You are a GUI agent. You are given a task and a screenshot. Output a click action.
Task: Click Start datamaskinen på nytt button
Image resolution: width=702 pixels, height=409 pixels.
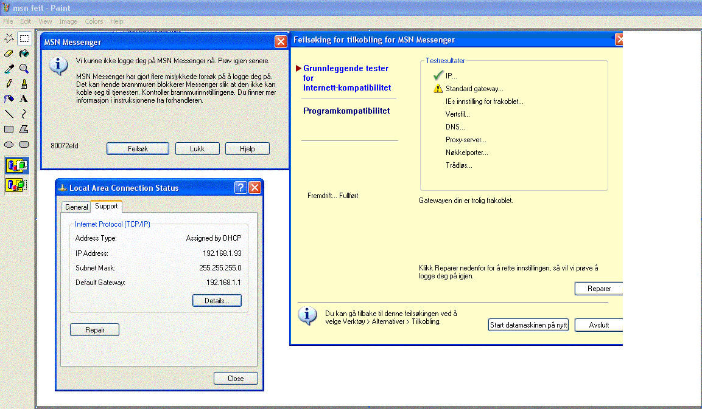(528, 325)
